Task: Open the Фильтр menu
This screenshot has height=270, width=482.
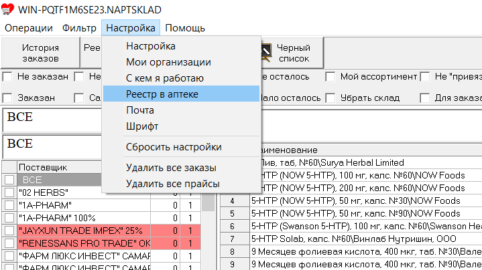Action: tap(79, 28)
